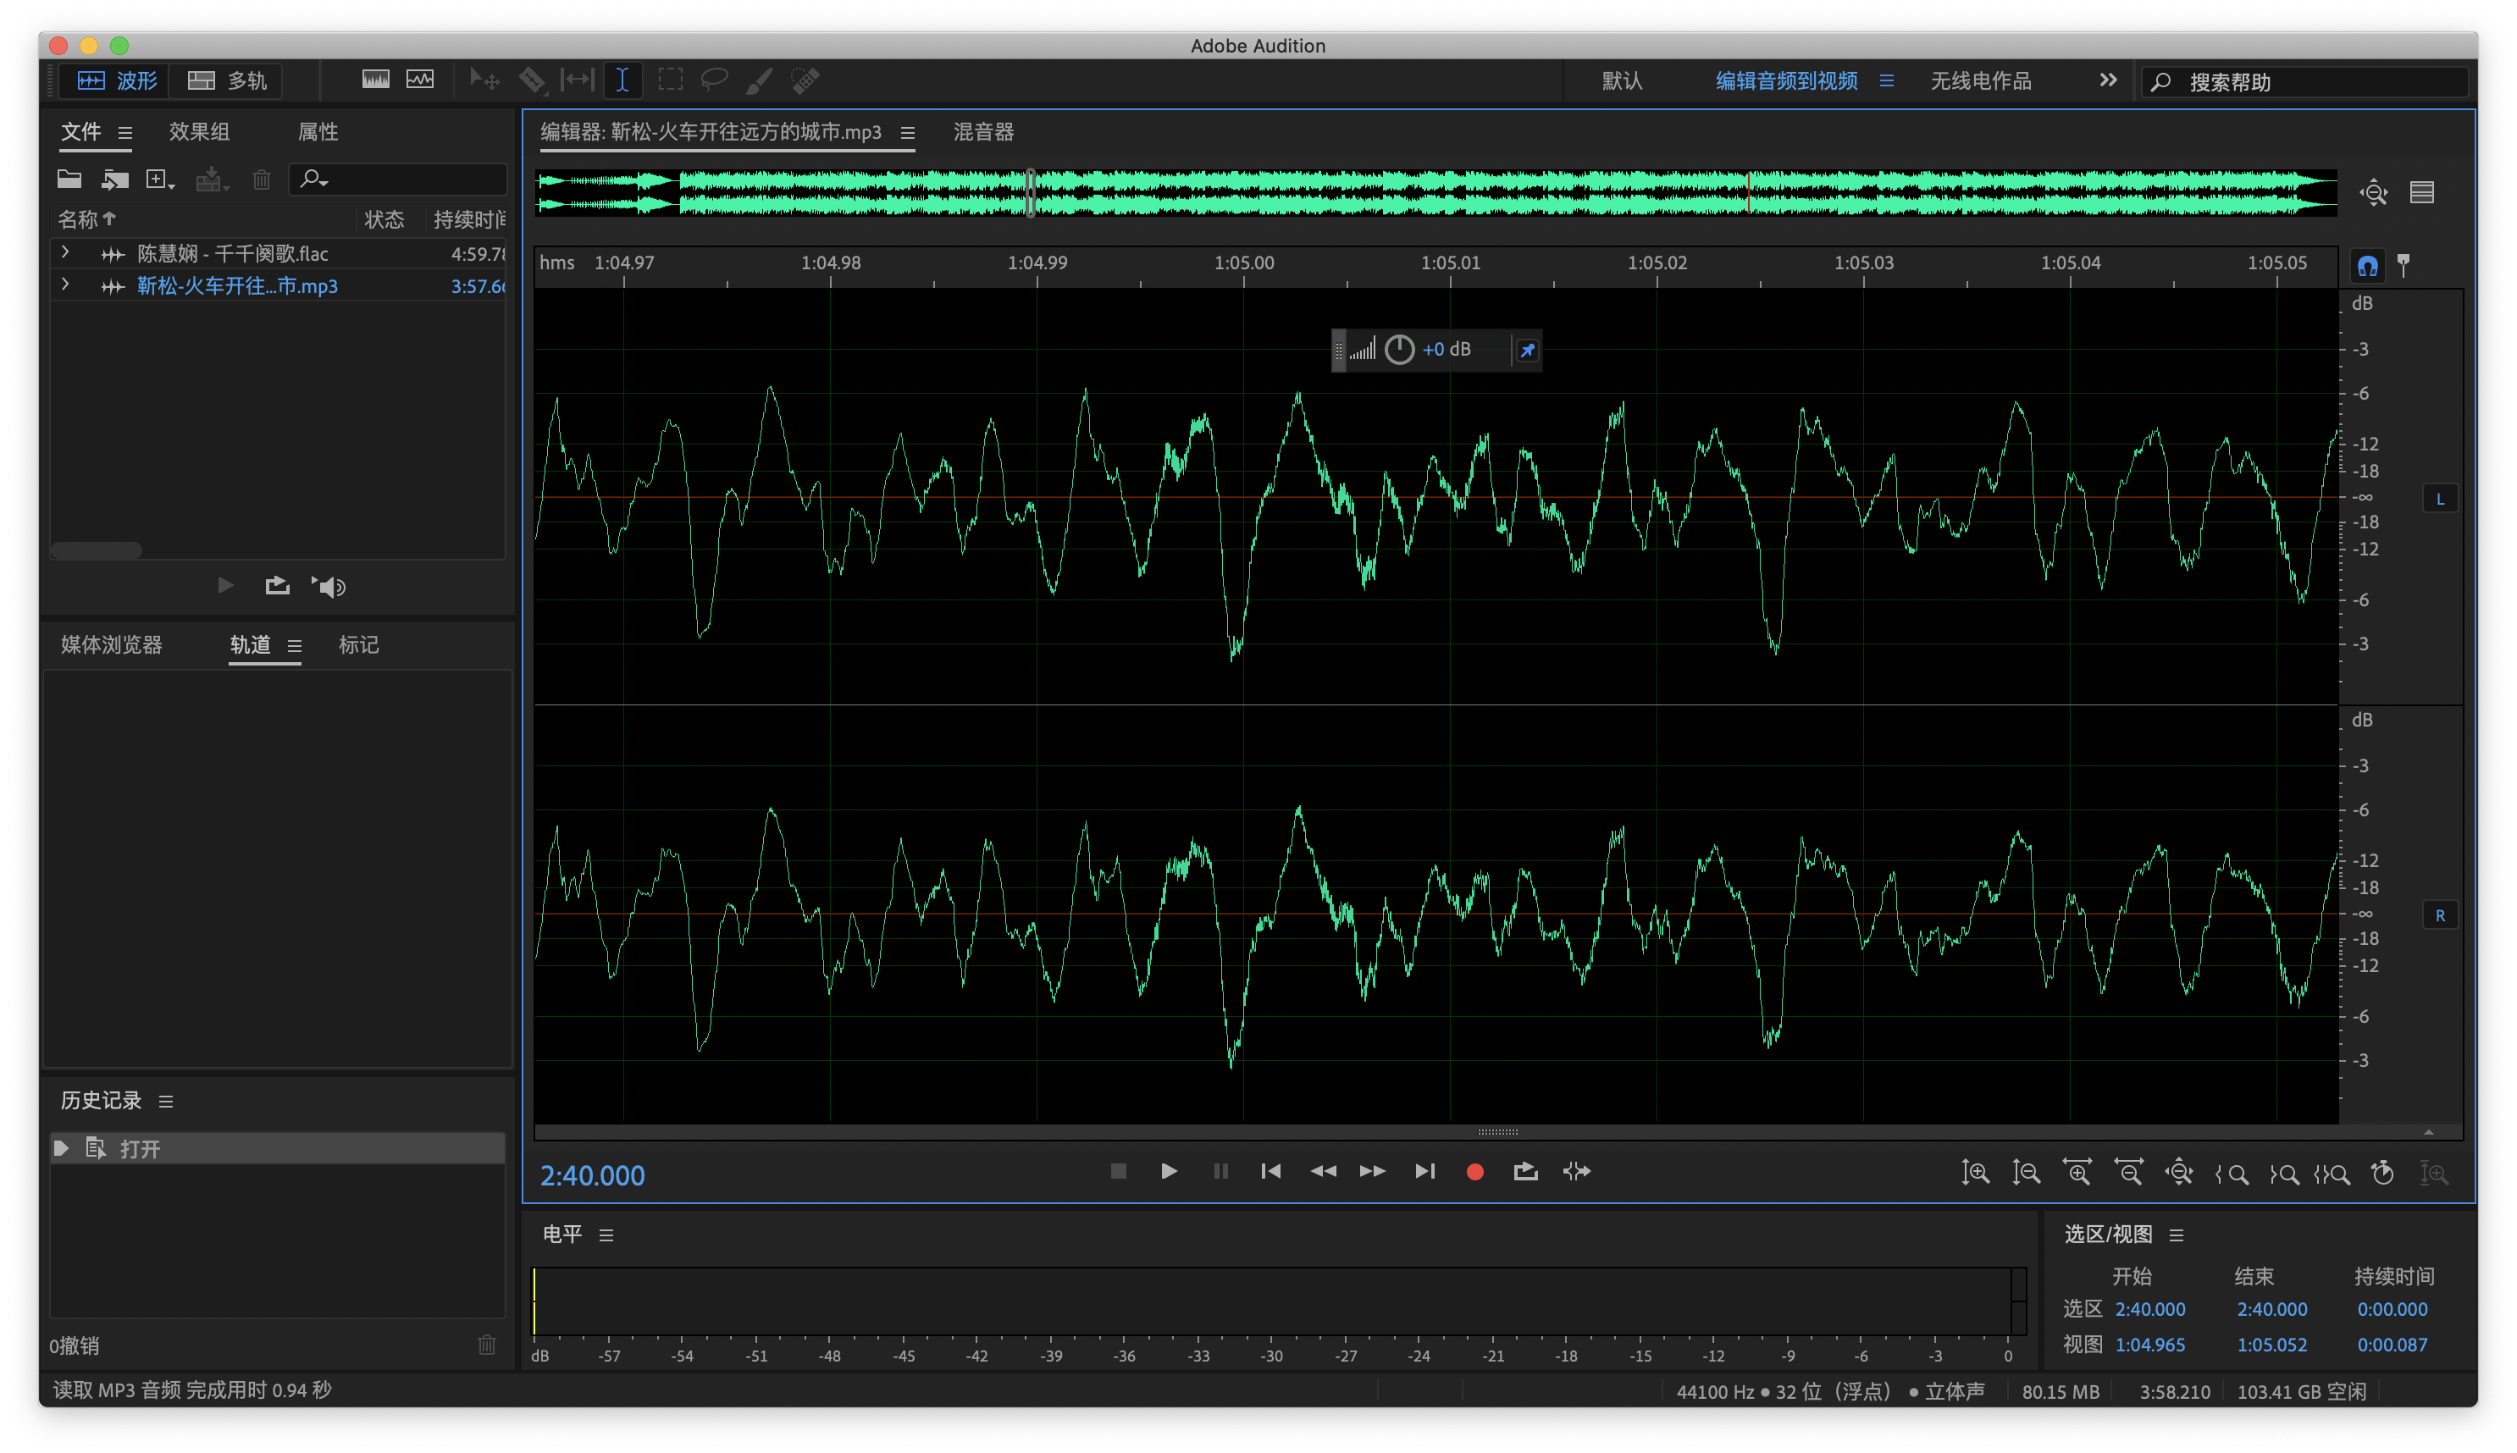Toggle snapping magnet icon

(x=2367, y=266)
